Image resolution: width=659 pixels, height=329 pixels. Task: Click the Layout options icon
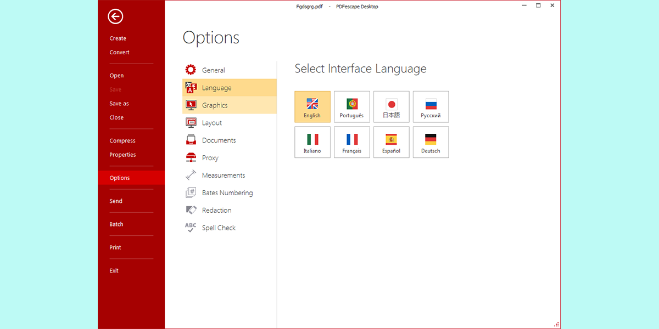191,123
